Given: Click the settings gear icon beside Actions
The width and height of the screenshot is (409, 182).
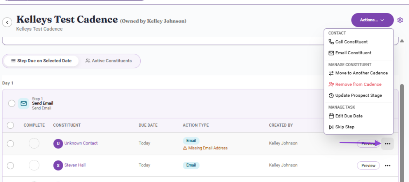Looking at the screenshot, I should [400, 20].
